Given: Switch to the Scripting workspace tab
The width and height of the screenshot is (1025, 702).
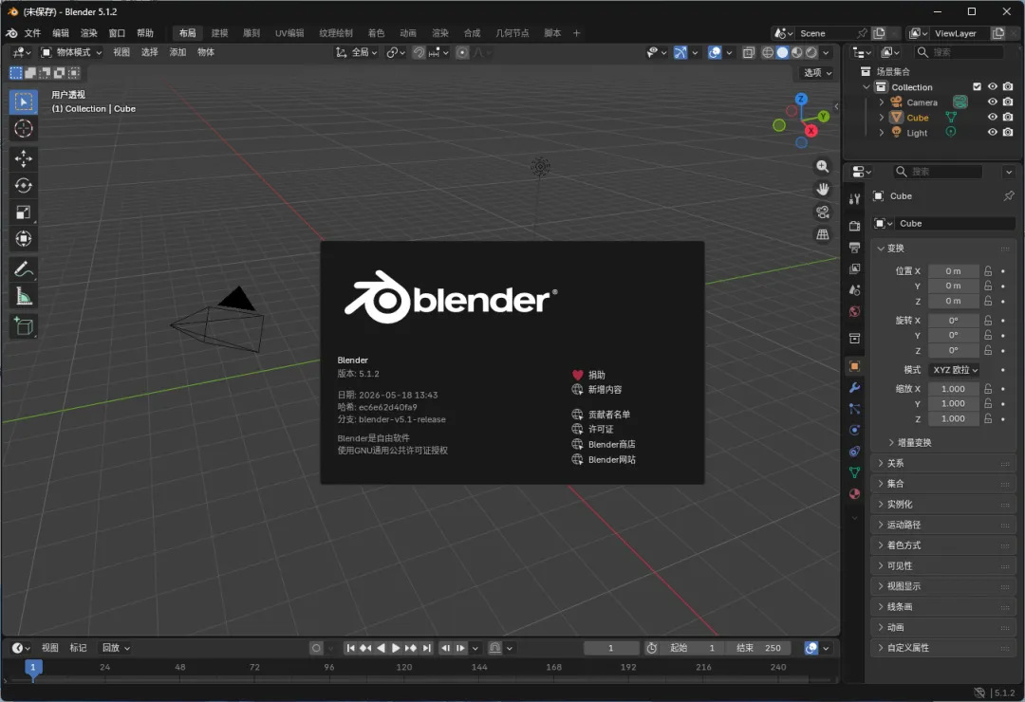Looking at the screenshot, I should (552, 33).
